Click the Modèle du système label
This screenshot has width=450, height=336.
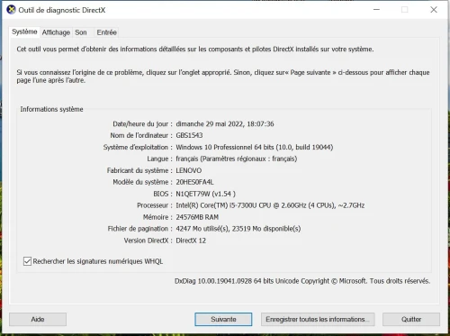[x=142, y=182]
